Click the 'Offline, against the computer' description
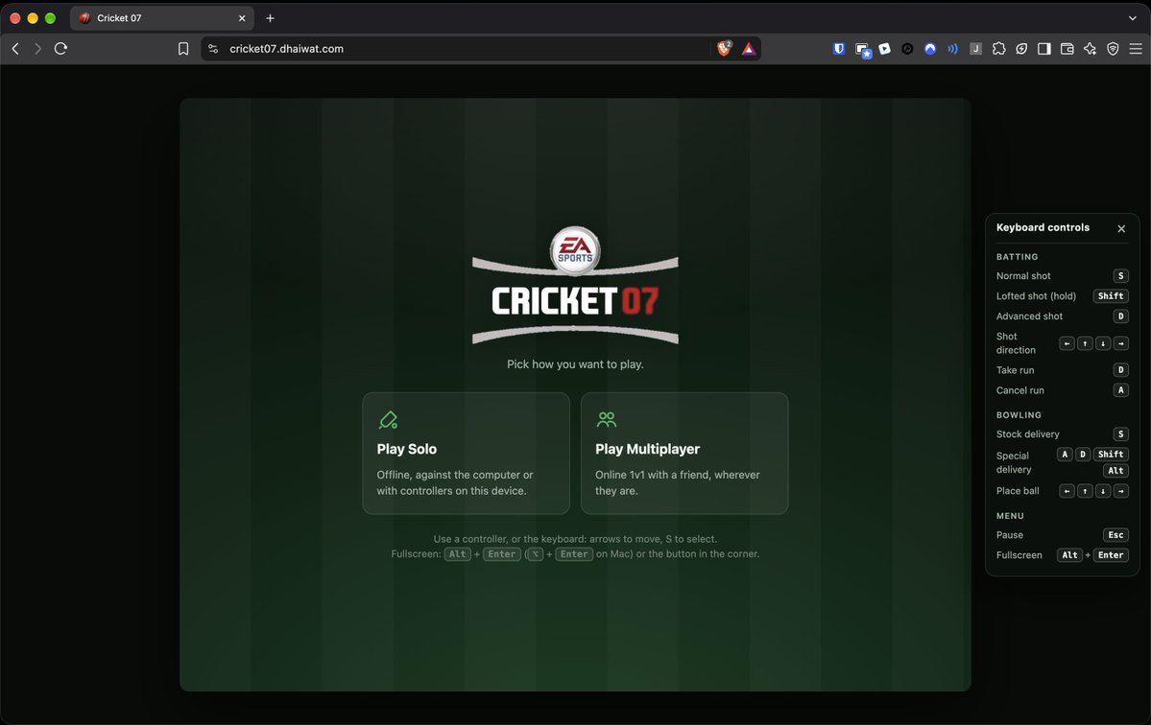This screenshot has height=725, width=1151. point(455,482)
